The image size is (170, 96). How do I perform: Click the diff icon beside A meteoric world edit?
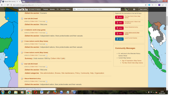coord(46,33)
